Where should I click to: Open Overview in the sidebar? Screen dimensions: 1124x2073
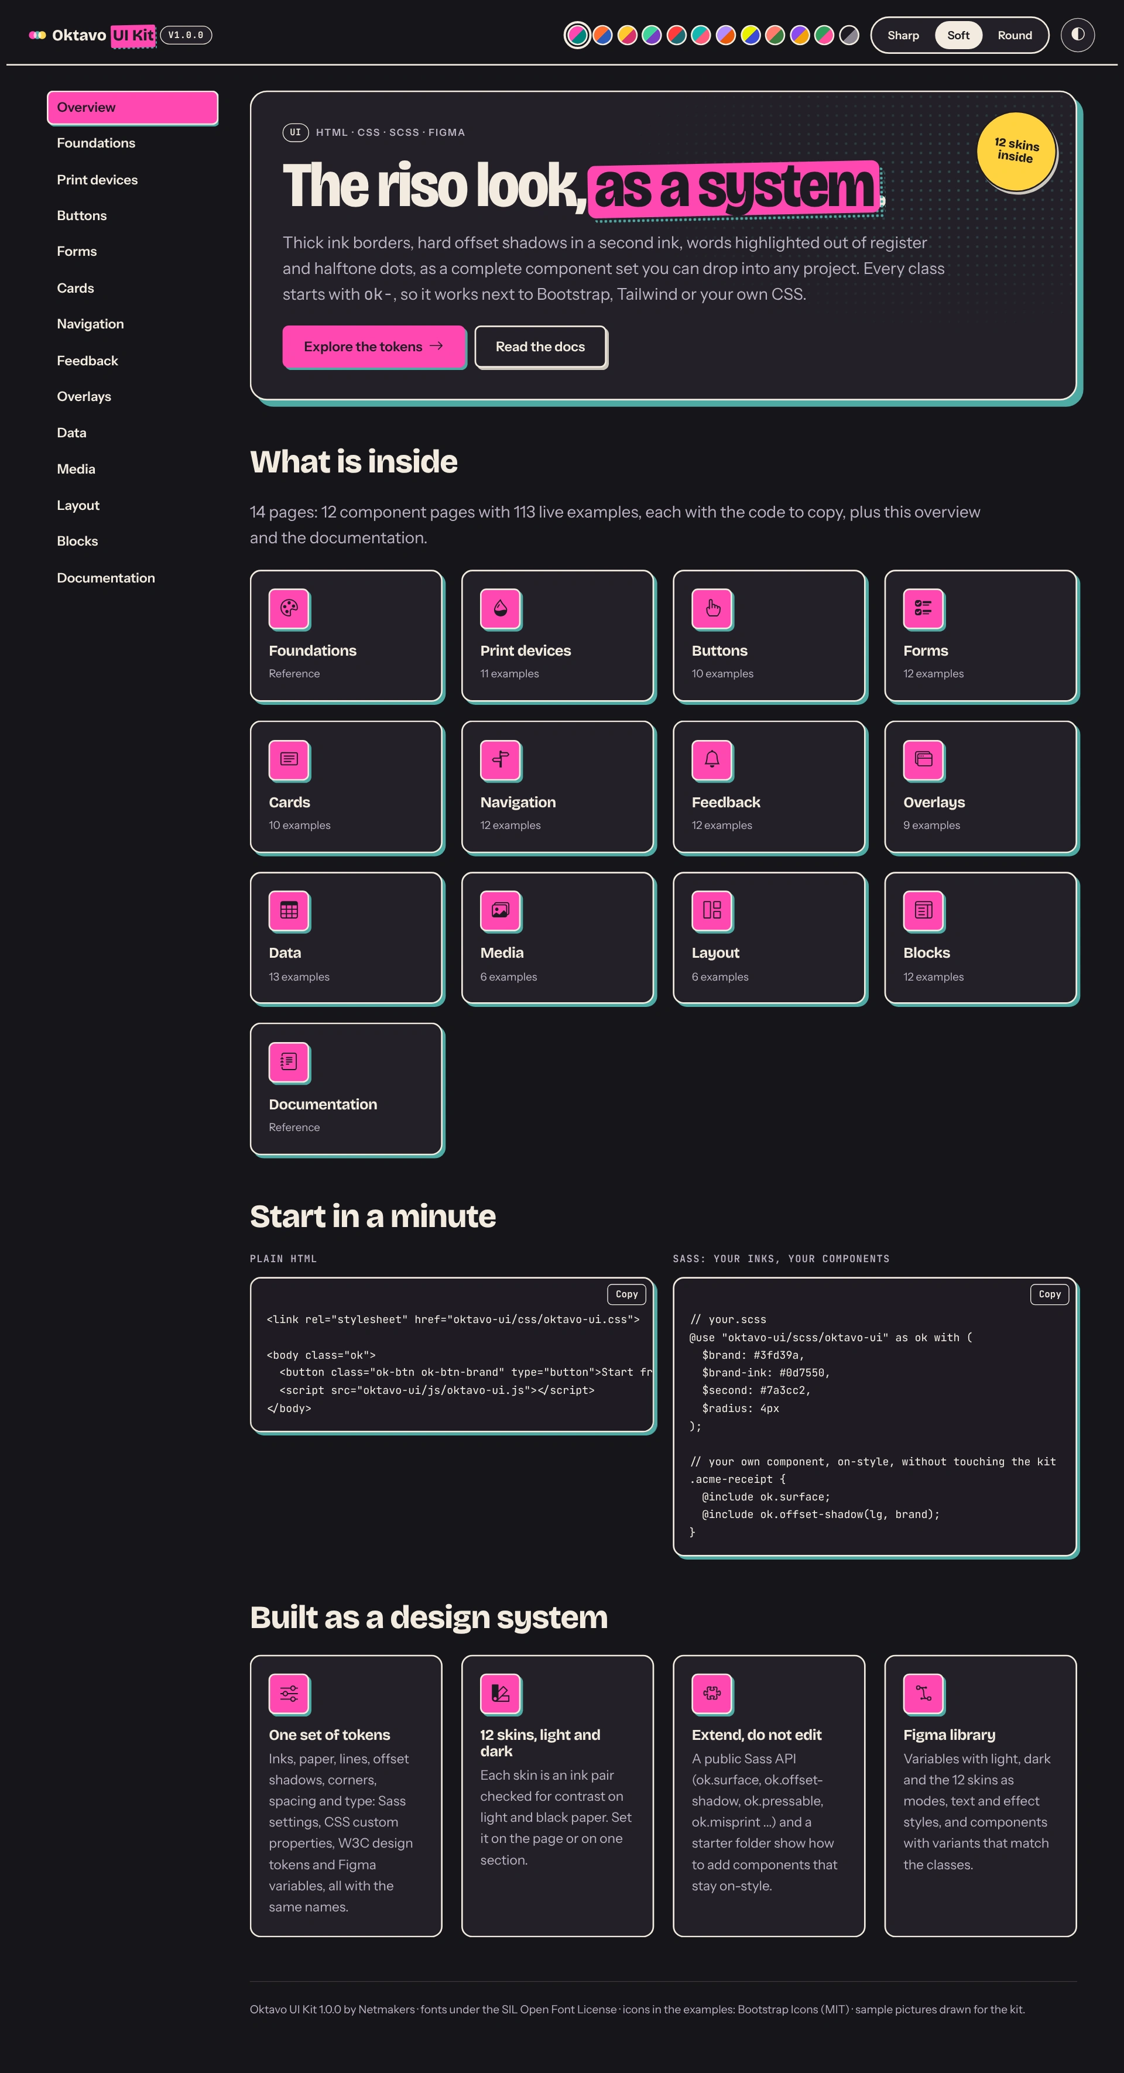point(133,108)
